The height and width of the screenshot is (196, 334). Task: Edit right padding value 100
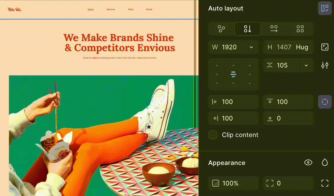[x=233, y=118]
